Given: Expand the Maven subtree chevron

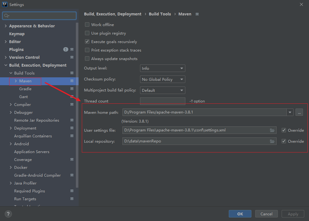Looking at the screenshot, I should click(x=16, y=81).
